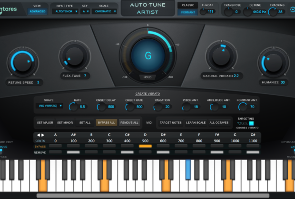This screenshot has height=199, width=295.
Task: Click the Variation knob
Action: (158, 107)
